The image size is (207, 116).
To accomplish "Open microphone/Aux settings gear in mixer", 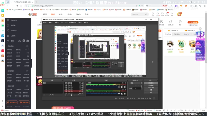I will (125, 94).
